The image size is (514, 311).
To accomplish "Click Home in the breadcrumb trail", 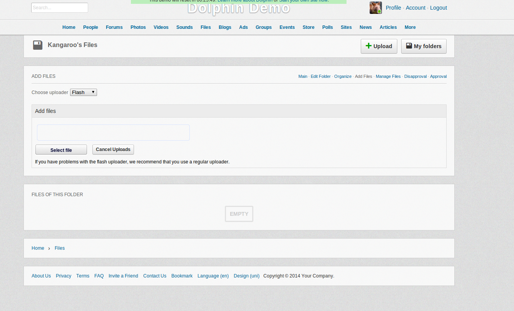I will tap(38, 248).
